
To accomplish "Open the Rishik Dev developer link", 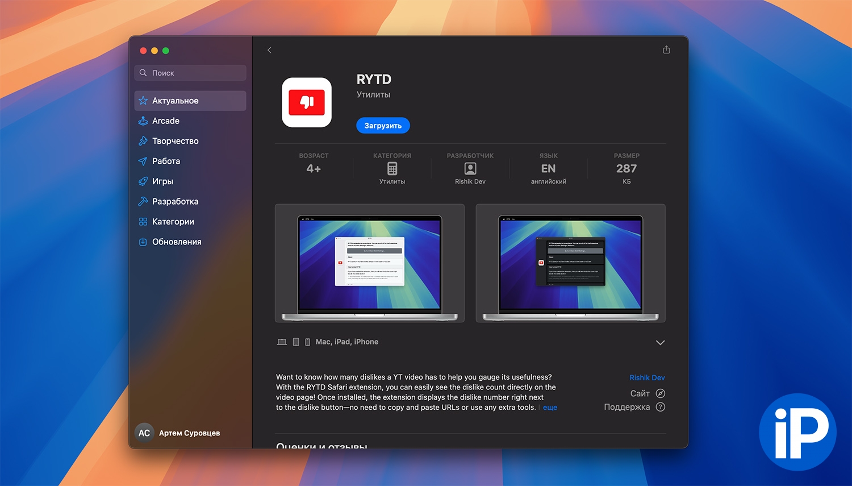I will pyautogui.click(x=647, y=377).
